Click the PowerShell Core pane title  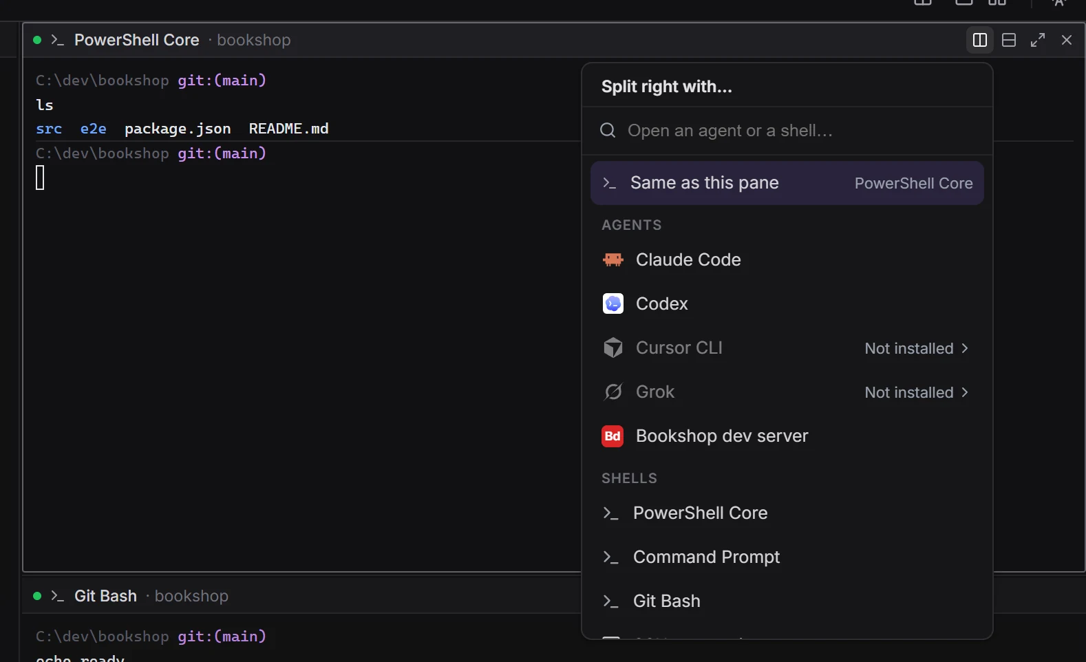pyautogui.click(x=137, y=40)
